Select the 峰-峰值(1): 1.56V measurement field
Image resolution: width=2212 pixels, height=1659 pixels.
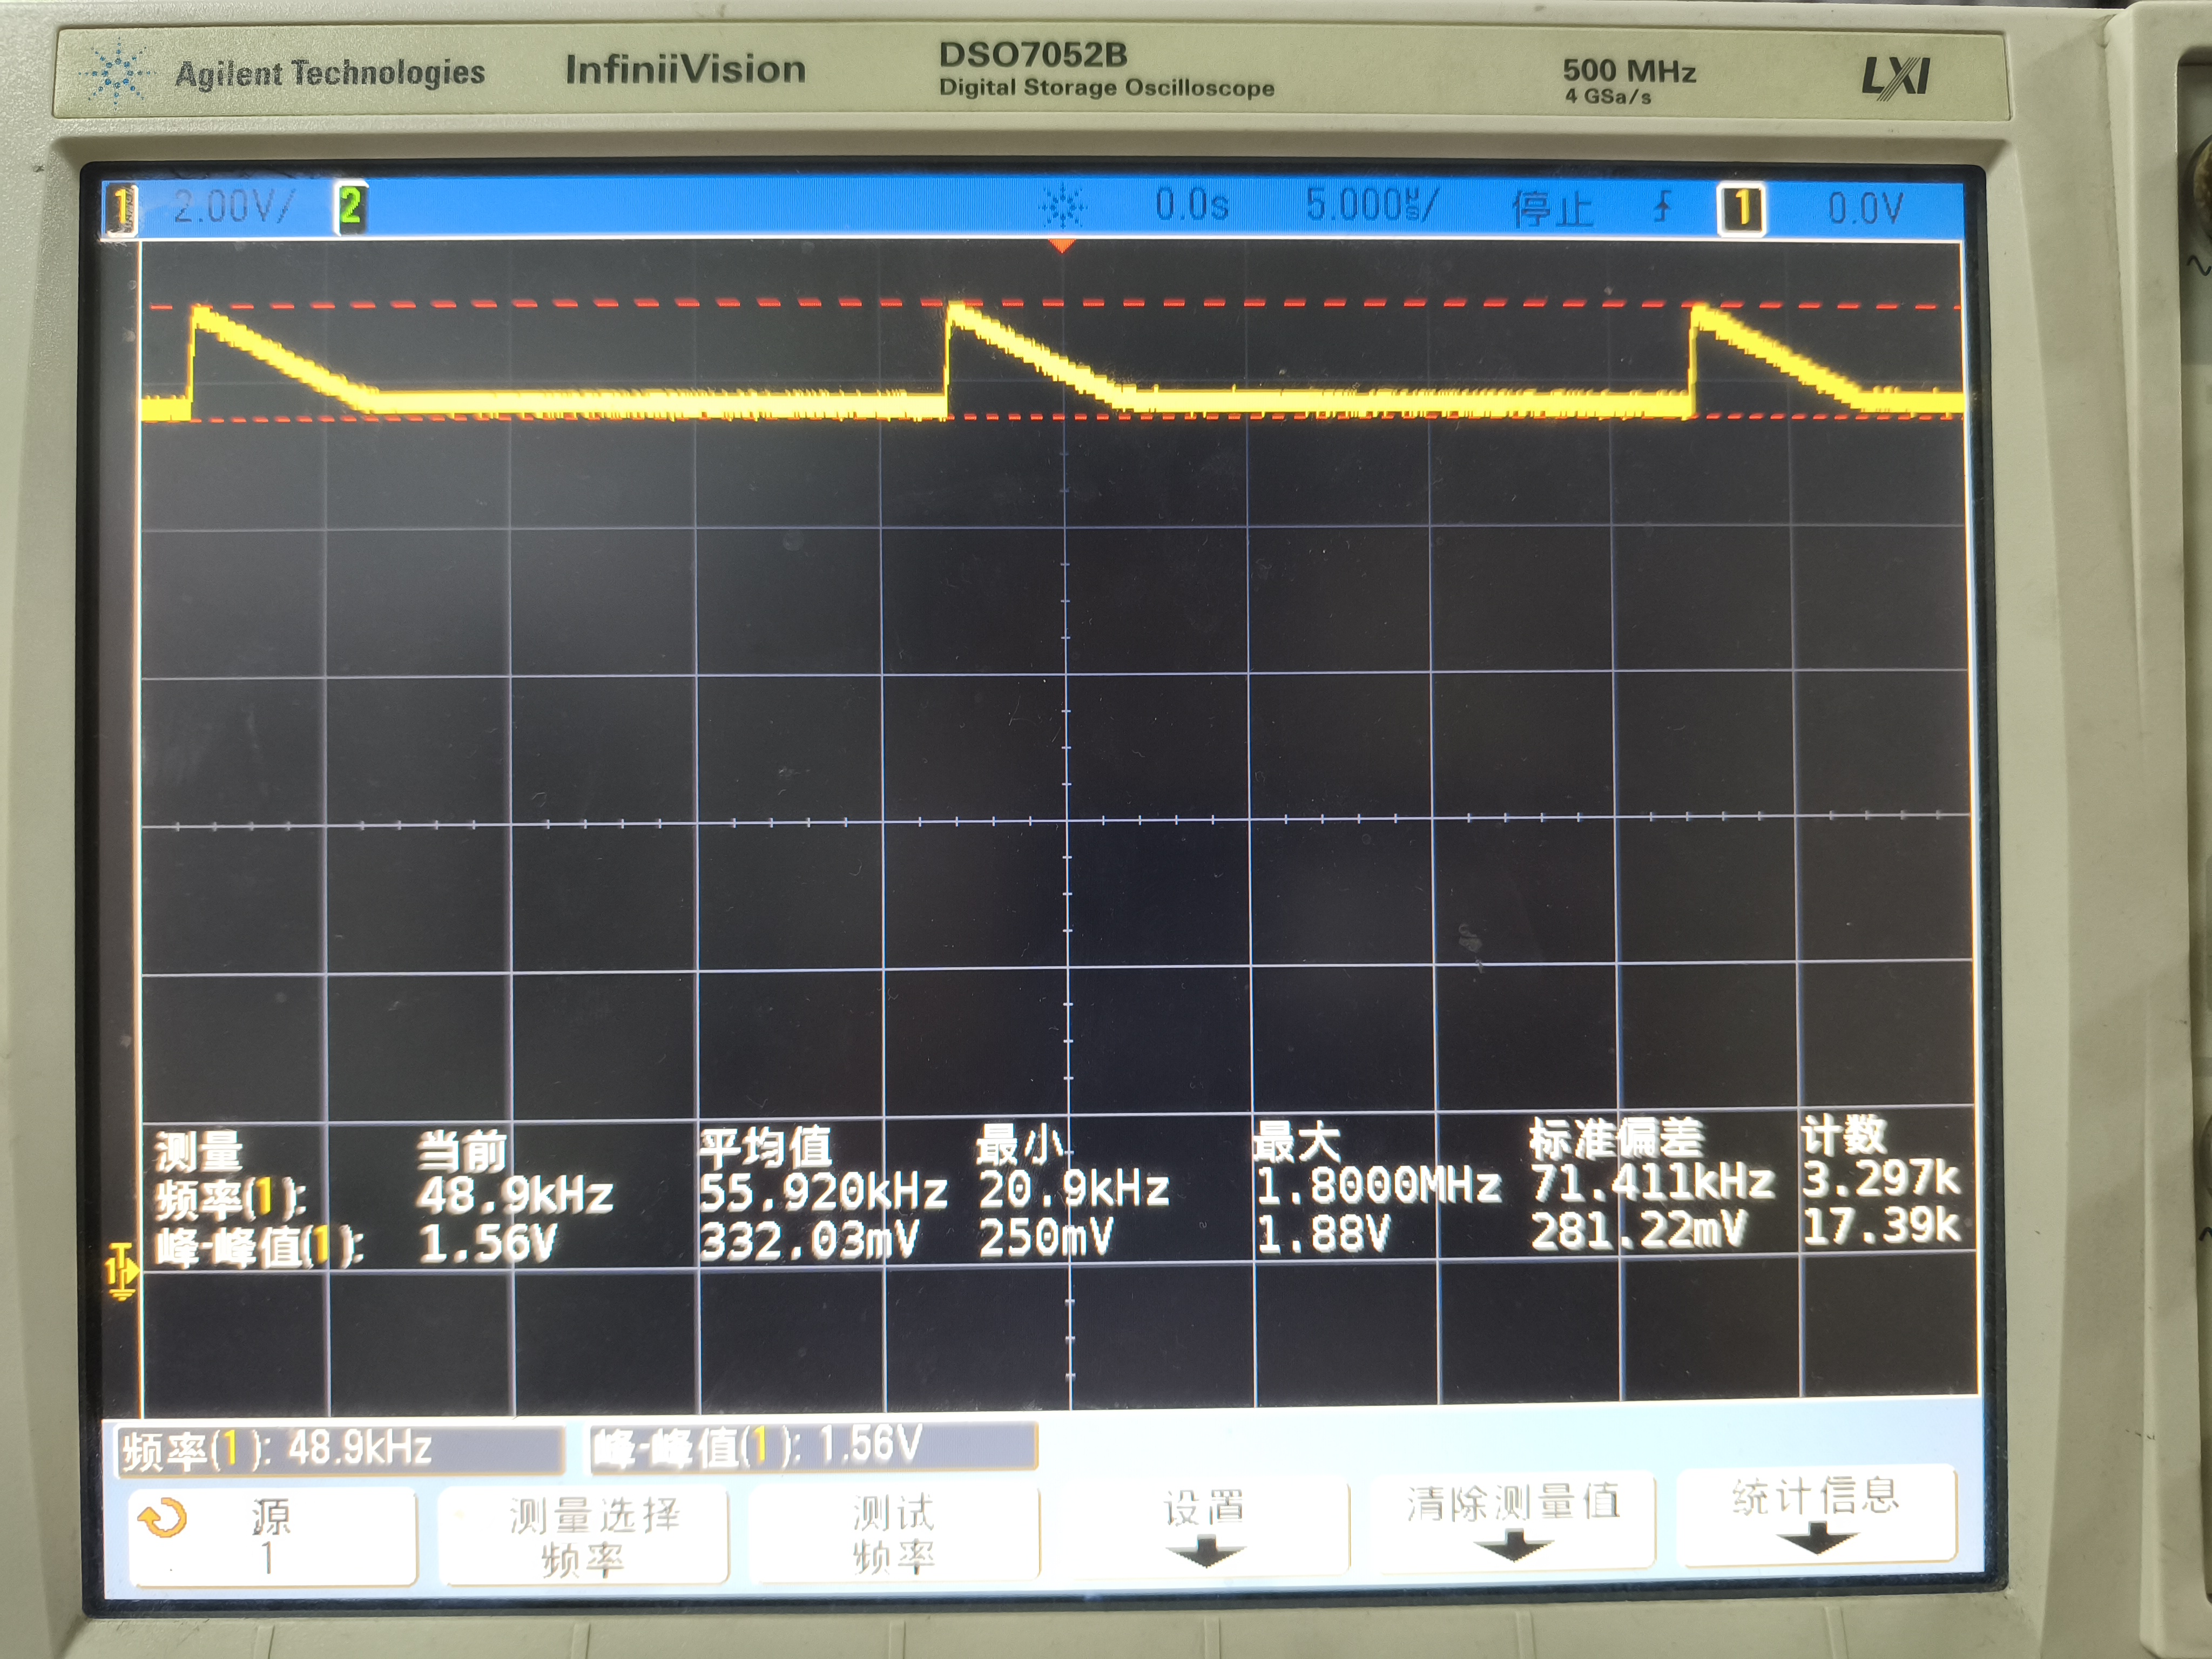click(812, 1447)
